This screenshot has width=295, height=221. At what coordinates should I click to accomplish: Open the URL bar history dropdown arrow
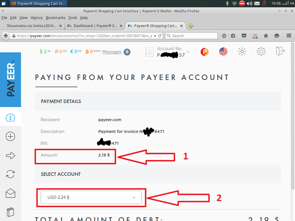(155, 36)
